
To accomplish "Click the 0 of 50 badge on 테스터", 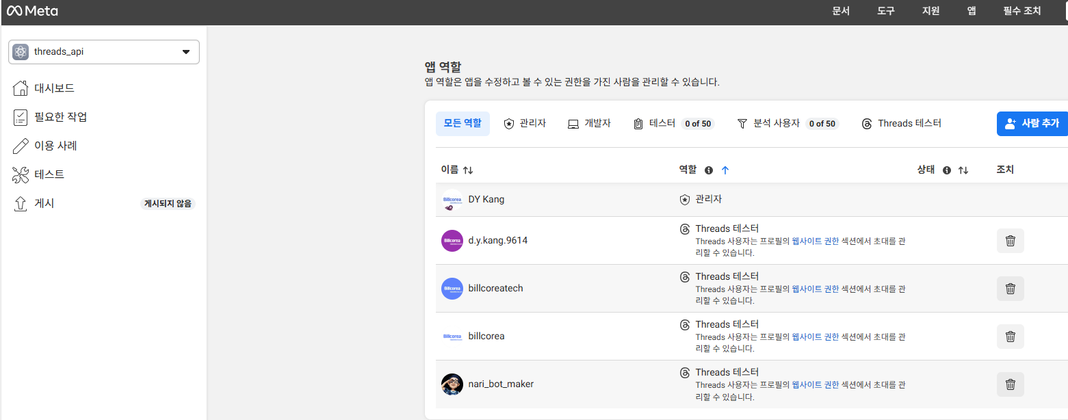I will click(x=698, y=124).
